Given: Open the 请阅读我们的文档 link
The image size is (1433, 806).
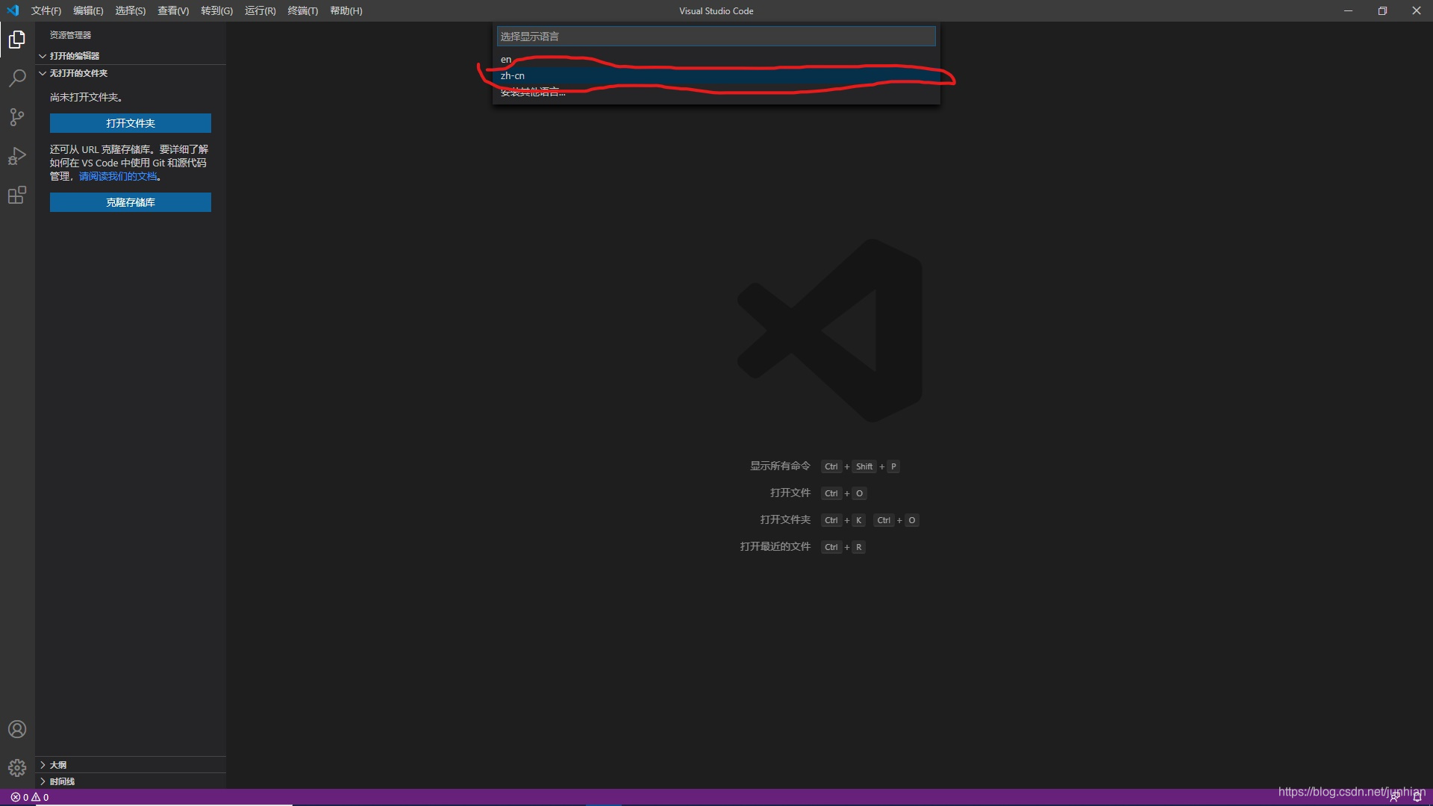Looking at the screenshot, I should 118,176.
